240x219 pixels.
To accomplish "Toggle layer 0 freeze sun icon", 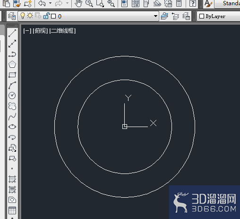I will pos(30,16).
